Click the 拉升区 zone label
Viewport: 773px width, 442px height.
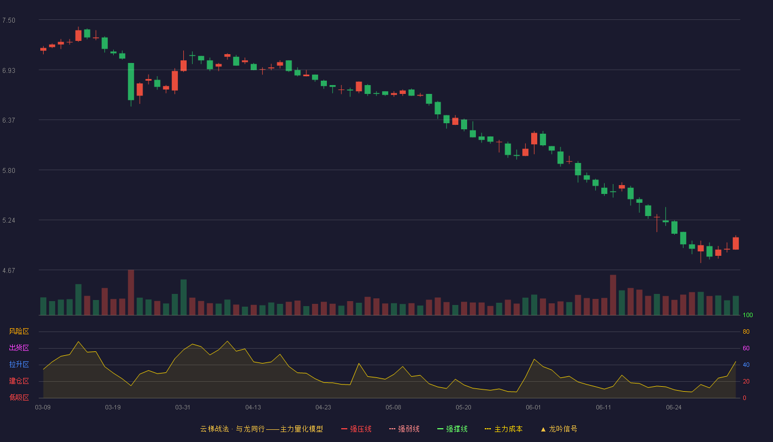(19, 365)
